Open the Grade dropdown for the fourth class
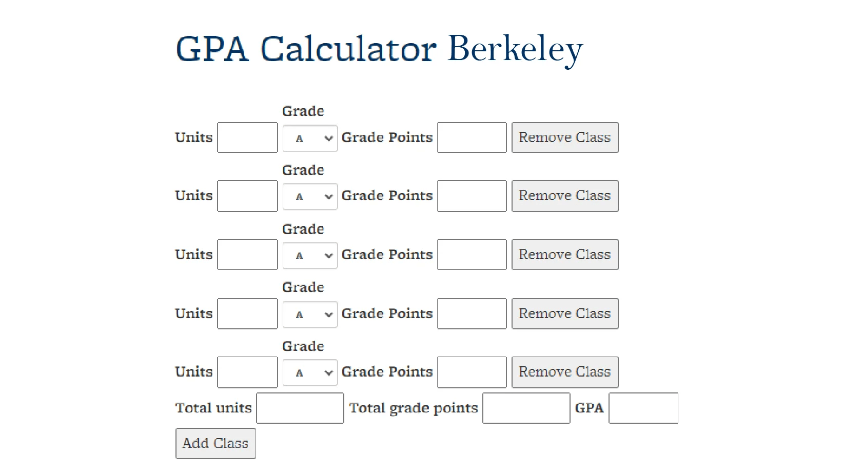 (309, 313)
